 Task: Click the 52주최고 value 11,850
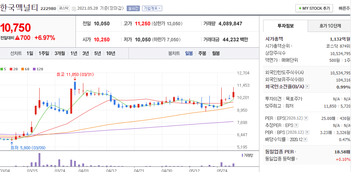click(330, 106)
